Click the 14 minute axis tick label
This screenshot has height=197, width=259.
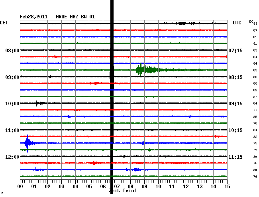click(213, 187)
